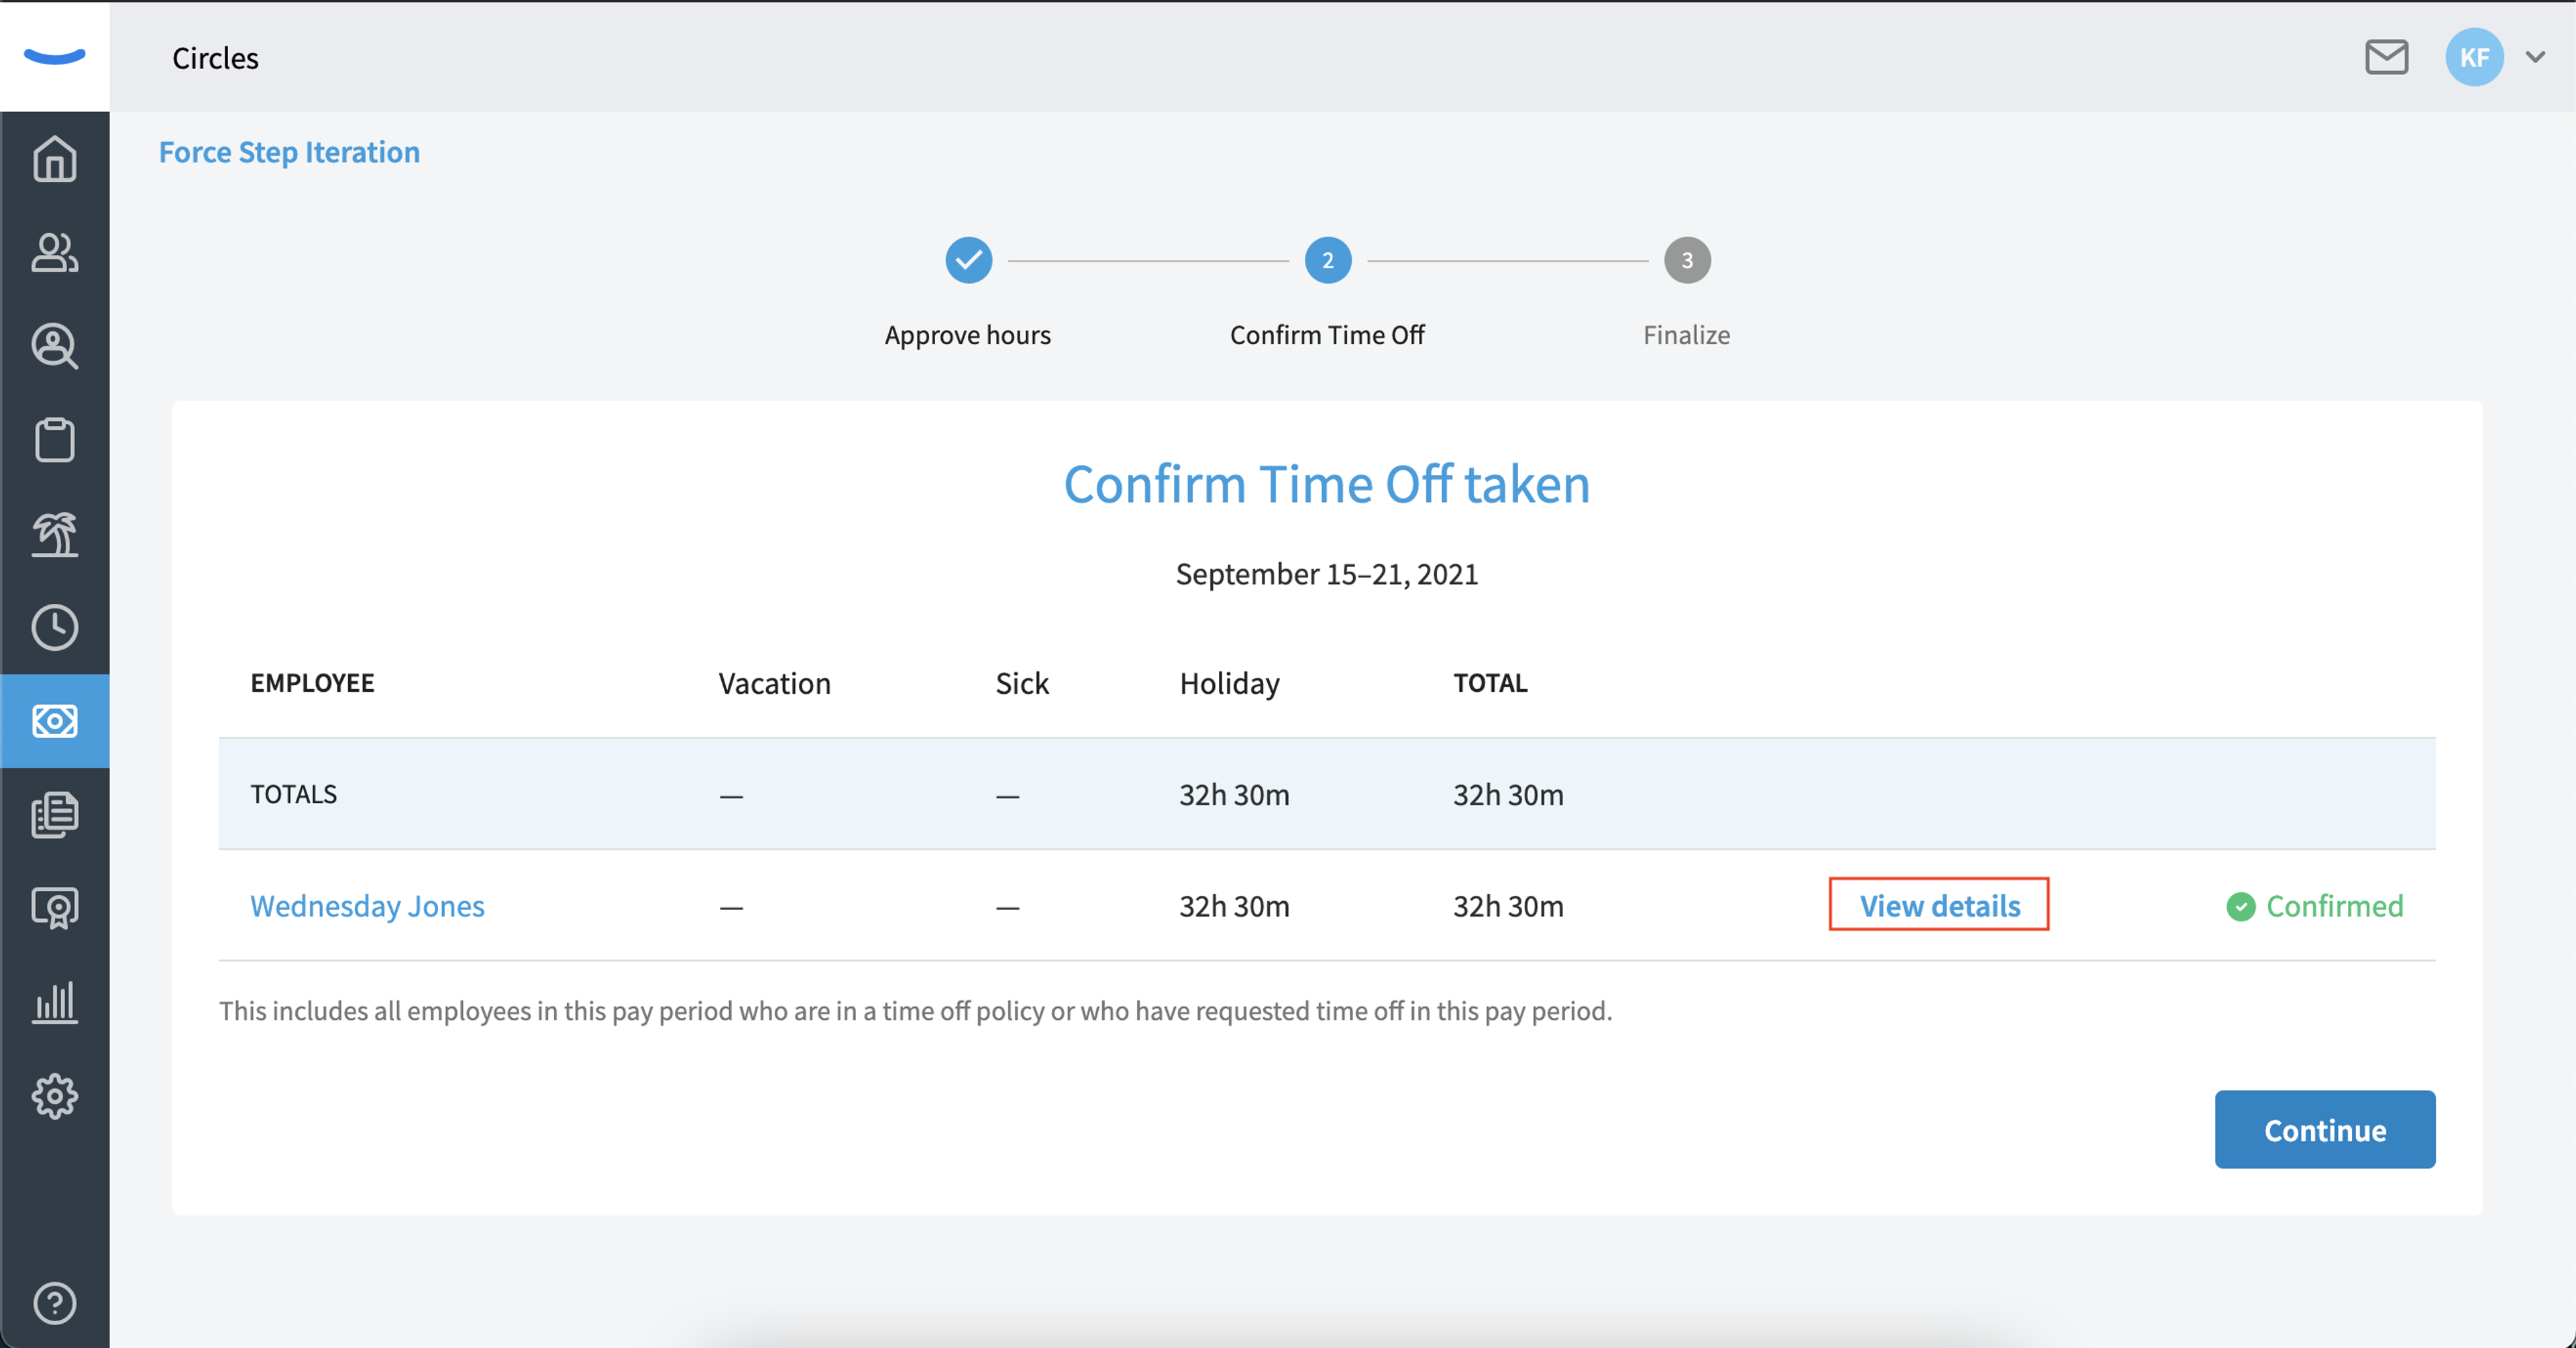Viewport: 2576px width, 1348px height.
Task: Open the Home icon in sidebar
Action: click(54, 159)
